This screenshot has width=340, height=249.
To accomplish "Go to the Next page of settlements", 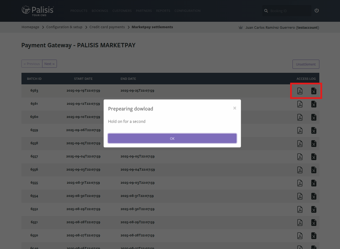I will tap(49, 64).
